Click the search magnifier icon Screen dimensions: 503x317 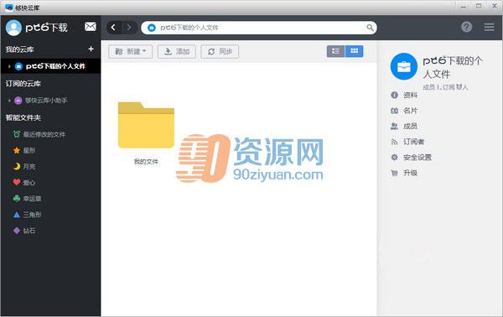pyautogui.click(x=370, y=28)
